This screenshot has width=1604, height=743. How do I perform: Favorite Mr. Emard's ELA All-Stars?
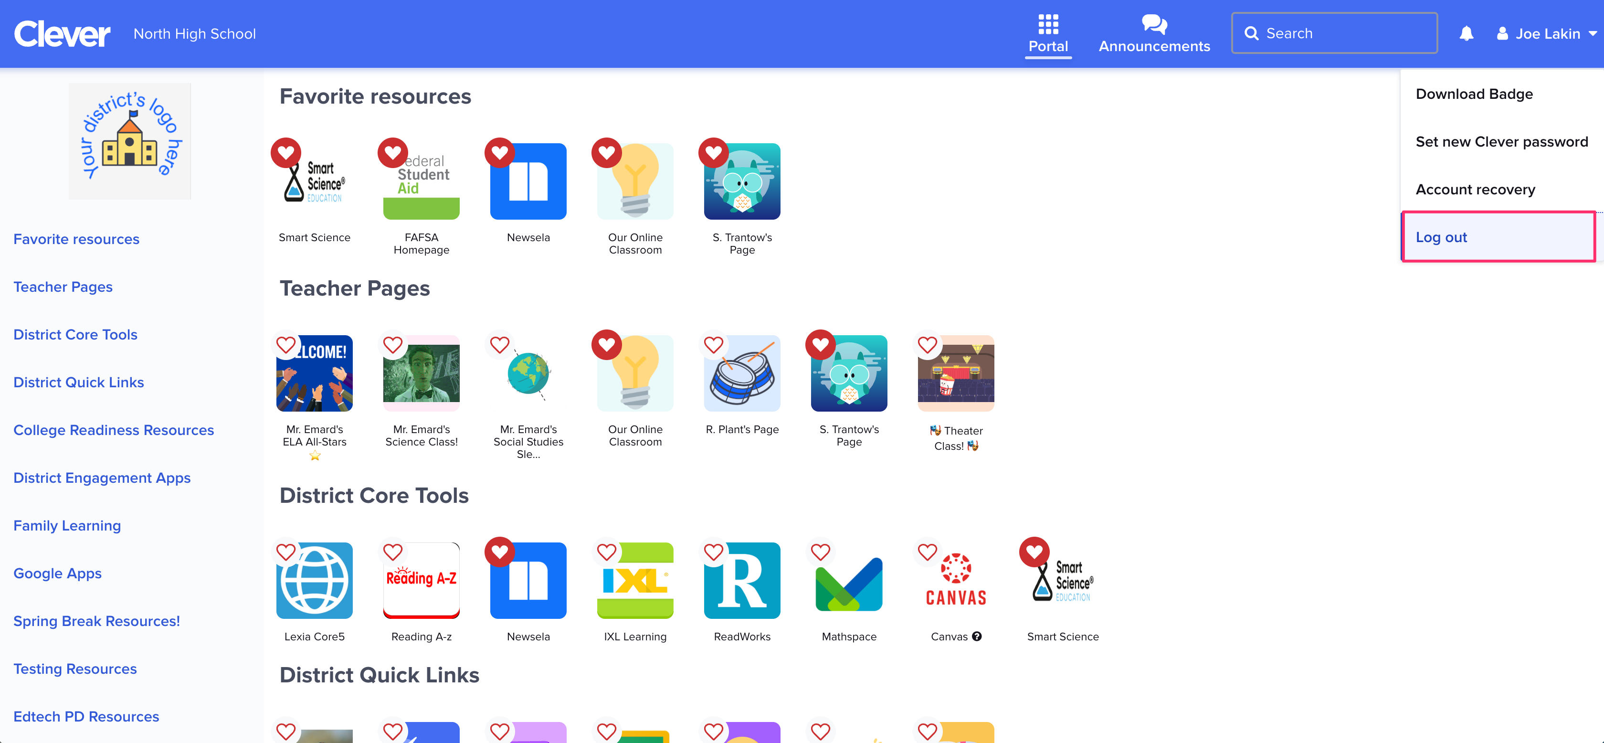[x=286, y=344]
